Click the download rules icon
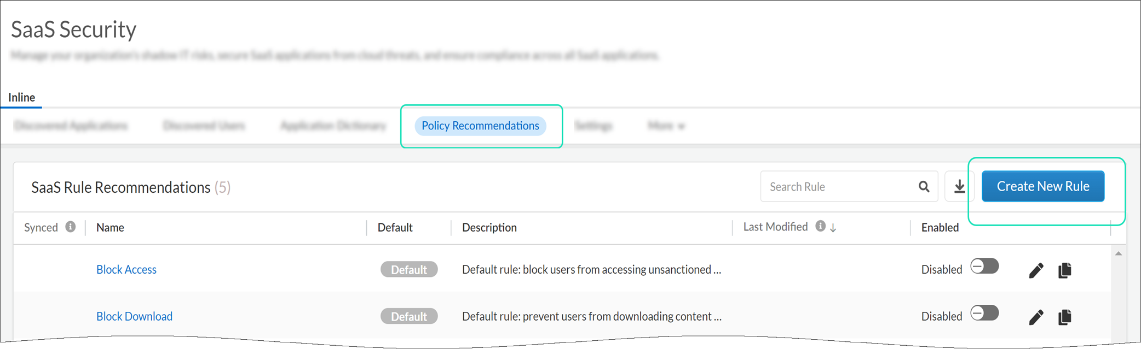This screenshot has width=1141, height=349. pos(959,187)
